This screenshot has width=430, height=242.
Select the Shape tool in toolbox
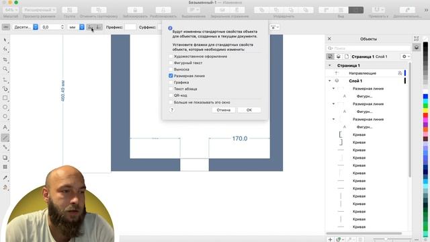point(5,49)
